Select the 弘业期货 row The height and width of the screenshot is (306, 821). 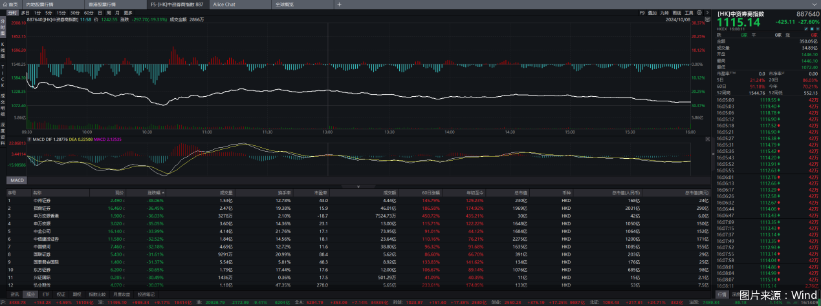(x=358, y=283)
